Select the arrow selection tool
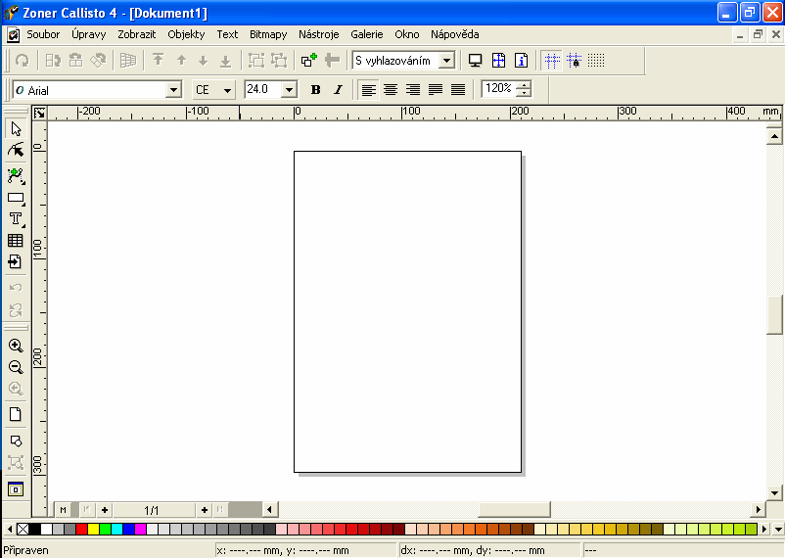 [16, 128]
